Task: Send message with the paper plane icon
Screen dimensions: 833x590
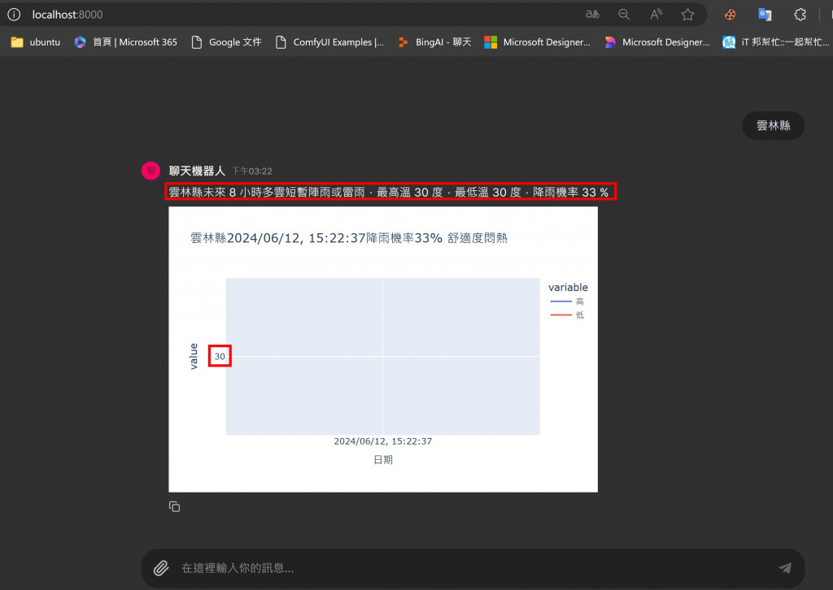Action: (x=785, y=568)
